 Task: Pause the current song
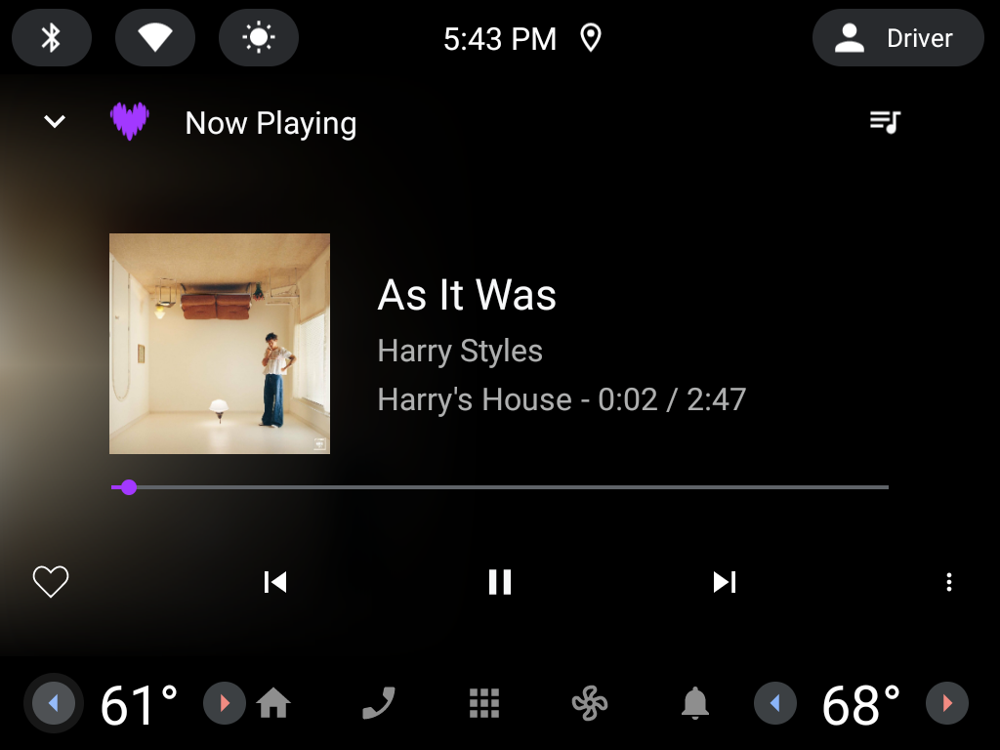[x=500, y=582]
